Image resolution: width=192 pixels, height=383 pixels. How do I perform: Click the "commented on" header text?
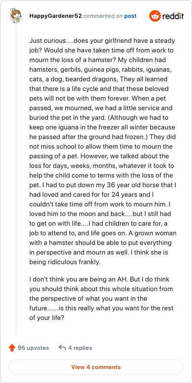click(103, 16)
